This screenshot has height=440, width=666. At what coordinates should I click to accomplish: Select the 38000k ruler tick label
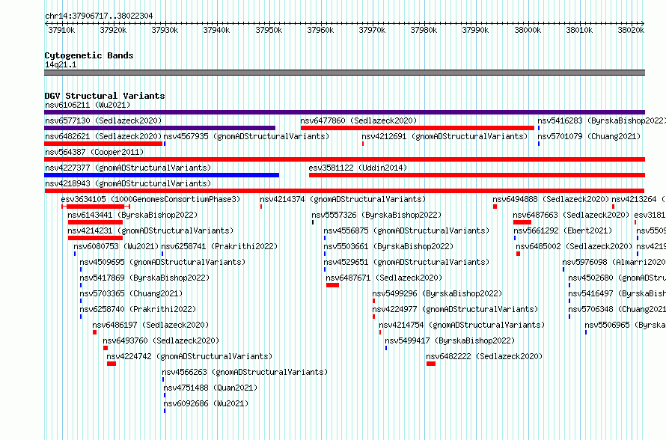coord(528,30)
